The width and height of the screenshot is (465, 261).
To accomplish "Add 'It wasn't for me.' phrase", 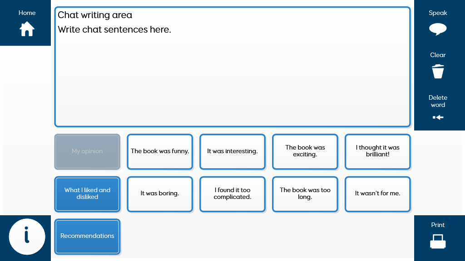I will [x=378, y=193].
